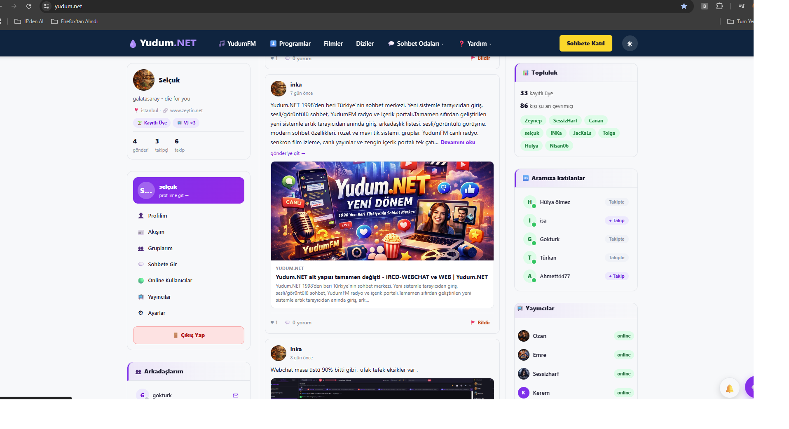The height and width of the screenshot is (429, 789).
Task: Toggle Takipte for Hülya ölmez
Action: point(616,202)
